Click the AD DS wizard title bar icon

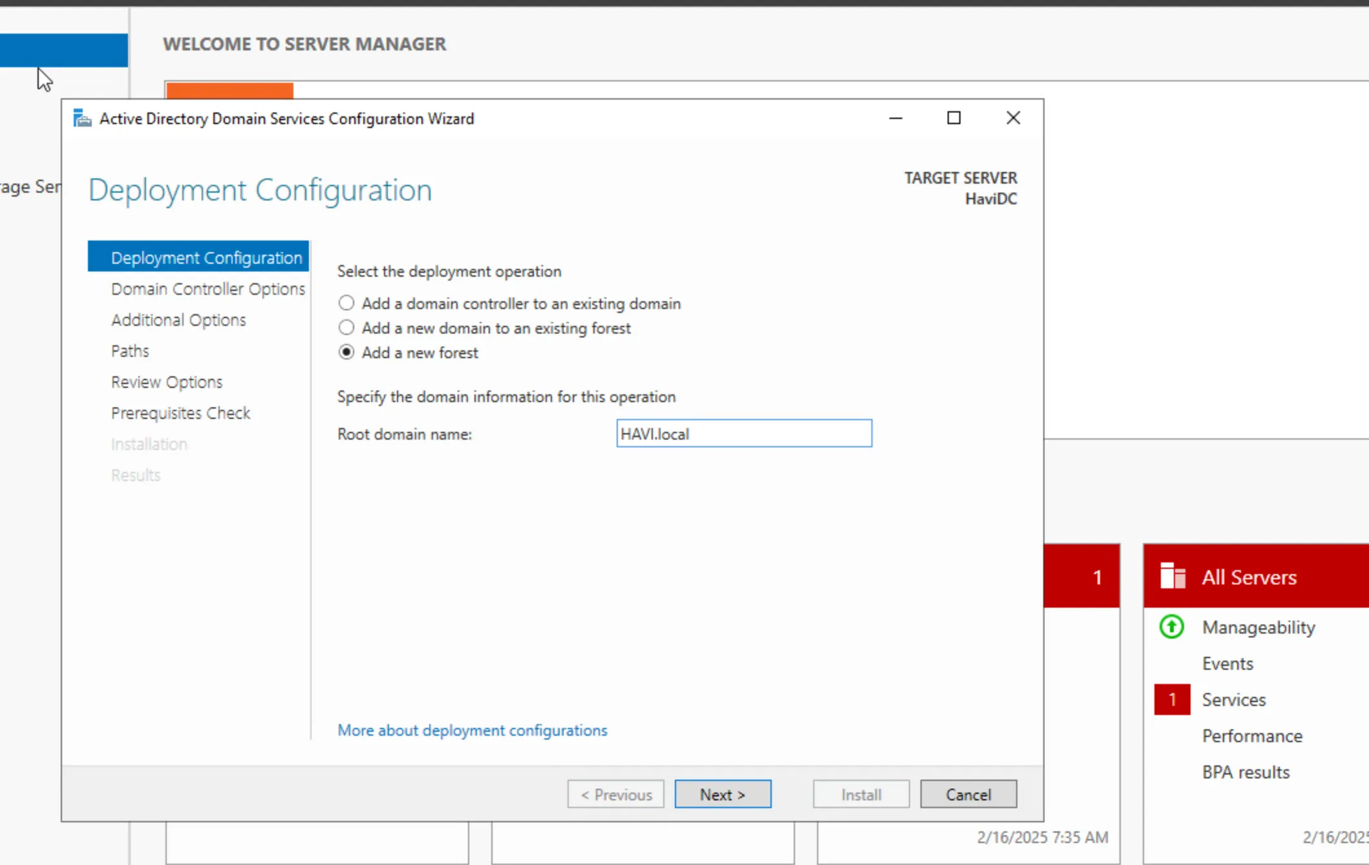[x=82, y=118]
